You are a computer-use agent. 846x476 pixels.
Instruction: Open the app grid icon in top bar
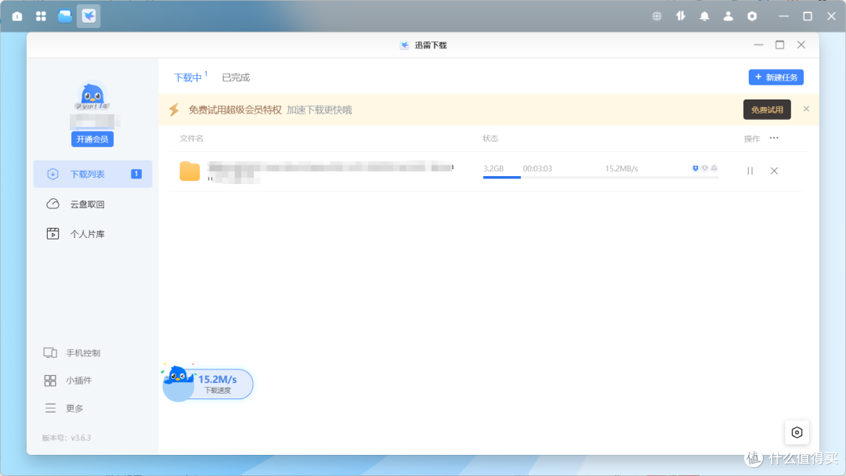pyautogui.click(x=41, y=16)
